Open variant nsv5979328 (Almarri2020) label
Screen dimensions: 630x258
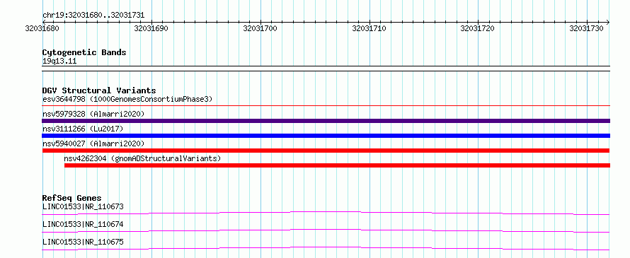tap(93, 114)
